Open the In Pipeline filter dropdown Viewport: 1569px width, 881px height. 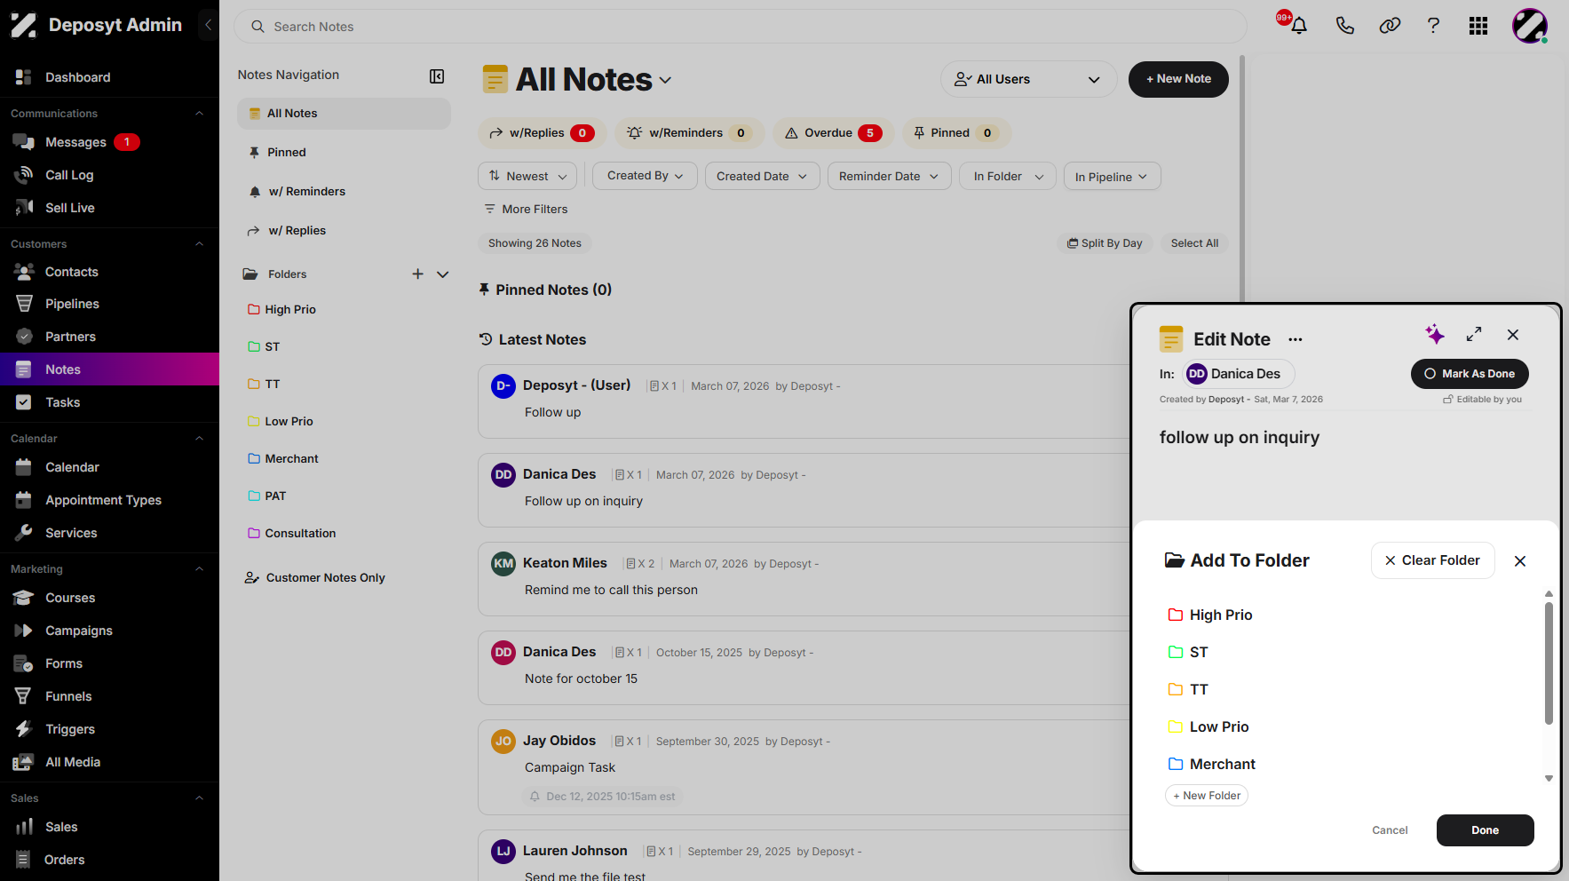pyautogui.click(x=1112, y=176)
